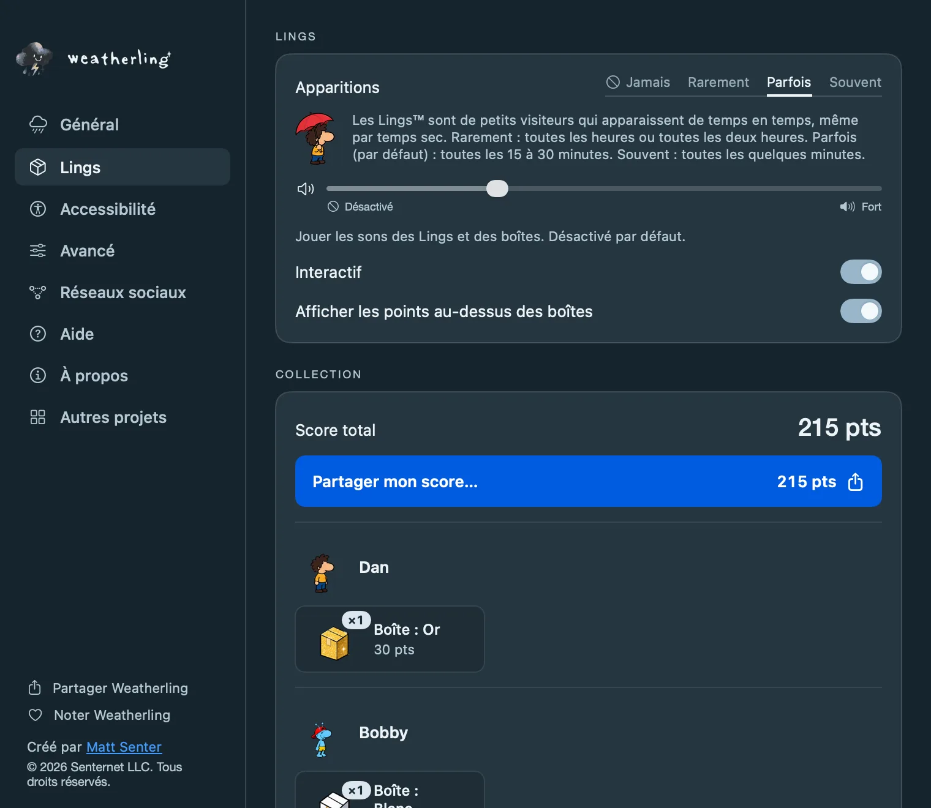Click the 215 pts total score
The height and width of the screenshot is (808, 931).
coord(839,427)
